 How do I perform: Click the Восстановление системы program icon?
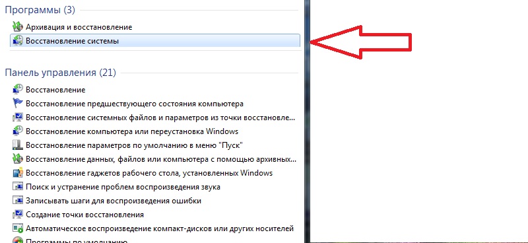18,41
